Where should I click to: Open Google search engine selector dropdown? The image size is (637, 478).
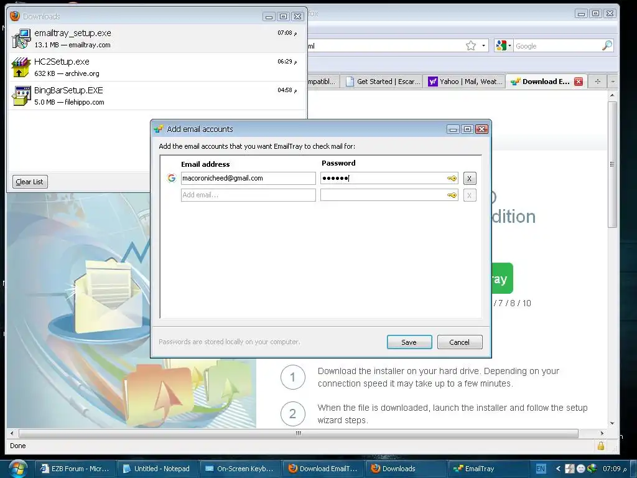(503, 45)
